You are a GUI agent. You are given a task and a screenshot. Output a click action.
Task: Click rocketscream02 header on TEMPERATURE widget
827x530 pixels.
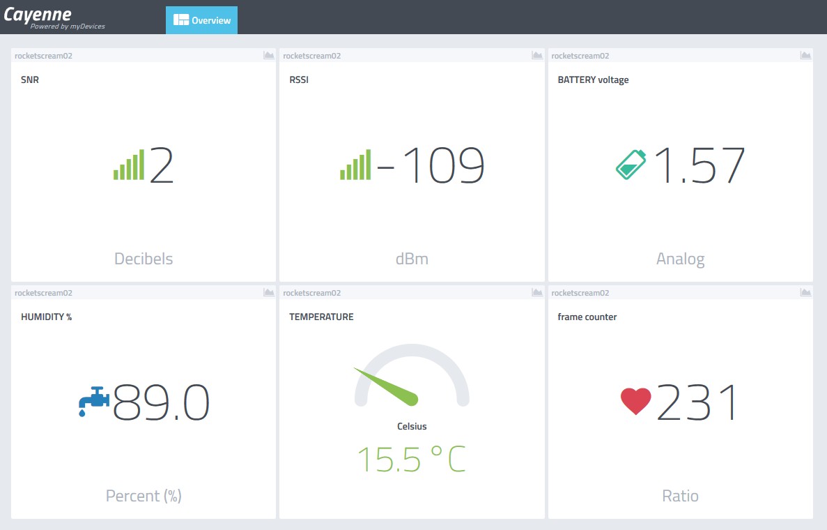point(311,292)
